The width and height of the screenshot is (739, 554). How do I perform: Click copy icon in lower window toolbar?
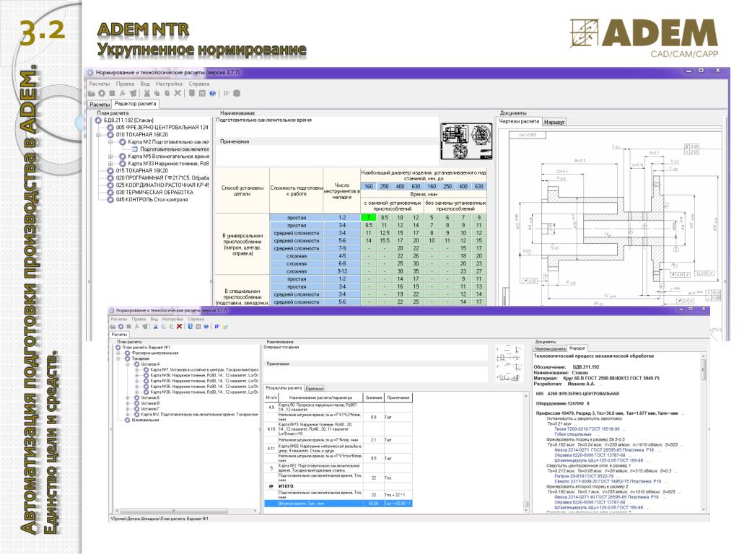click(164, 327)
